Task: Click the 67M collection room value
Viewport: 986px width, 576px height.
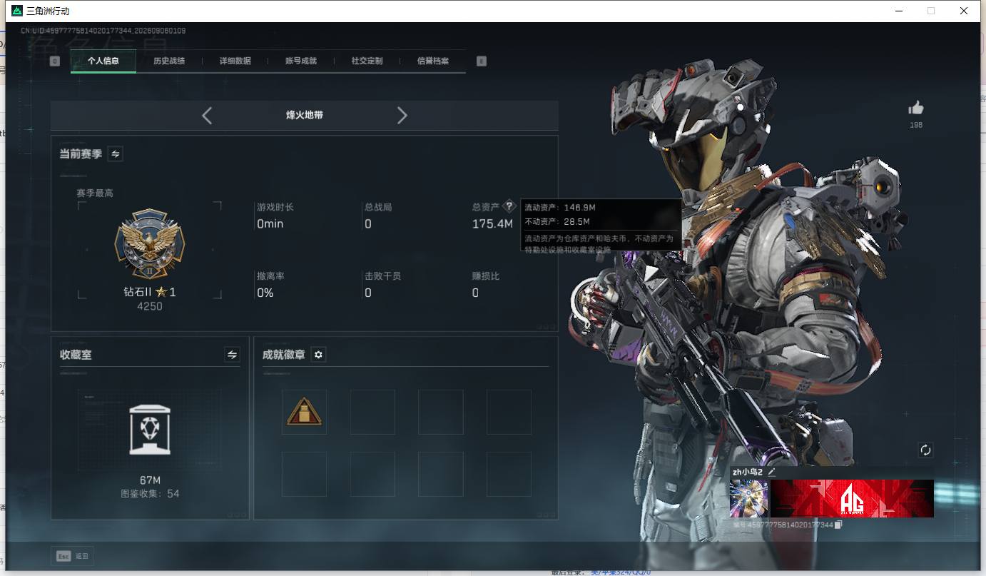Action: click(150, 480)
